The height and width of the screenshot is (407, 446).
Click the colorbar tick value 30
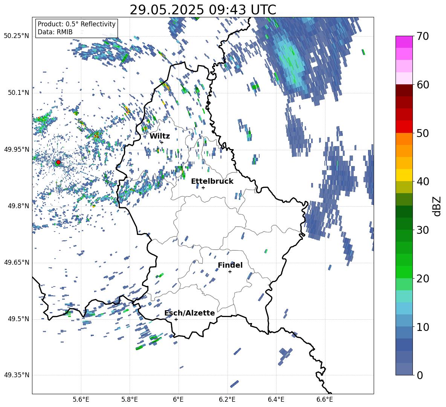(x=423, y=230)
